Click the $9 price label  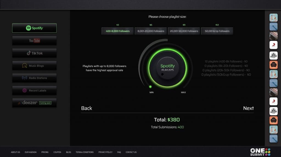(x=184, y=25)
